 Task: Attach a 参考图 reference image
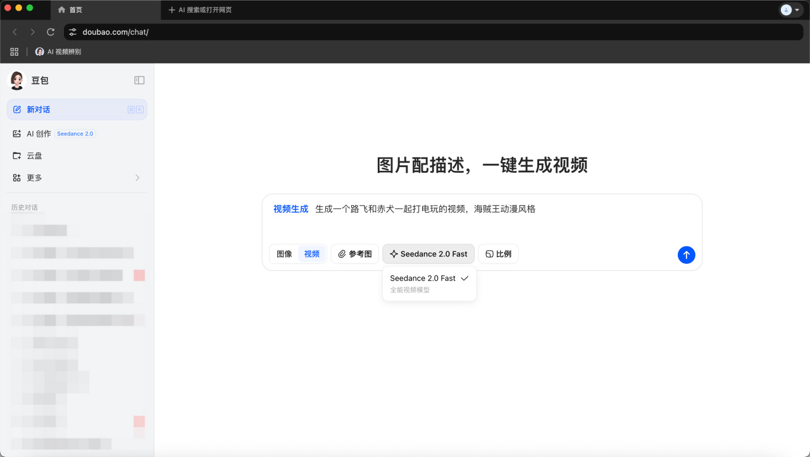[355, 254]
